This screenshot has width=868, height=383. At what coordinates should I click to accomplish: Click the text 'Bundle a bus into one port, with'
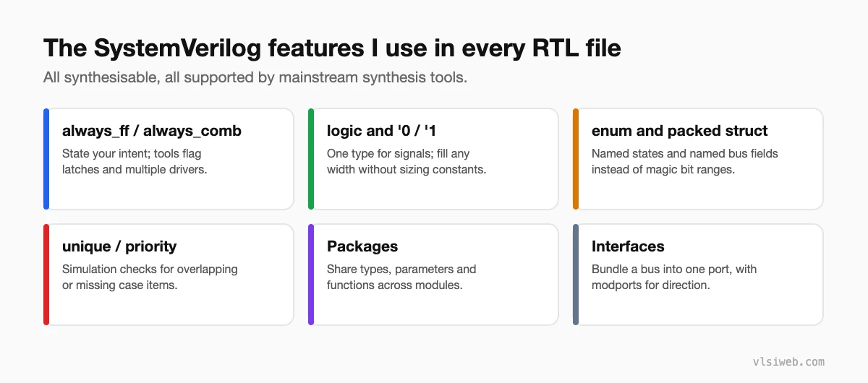tap(674, 270)
